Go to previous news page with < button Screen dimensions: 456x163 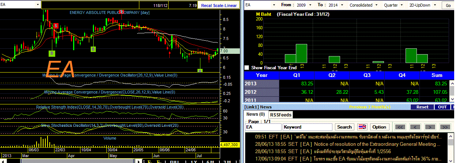click(415, 127)
